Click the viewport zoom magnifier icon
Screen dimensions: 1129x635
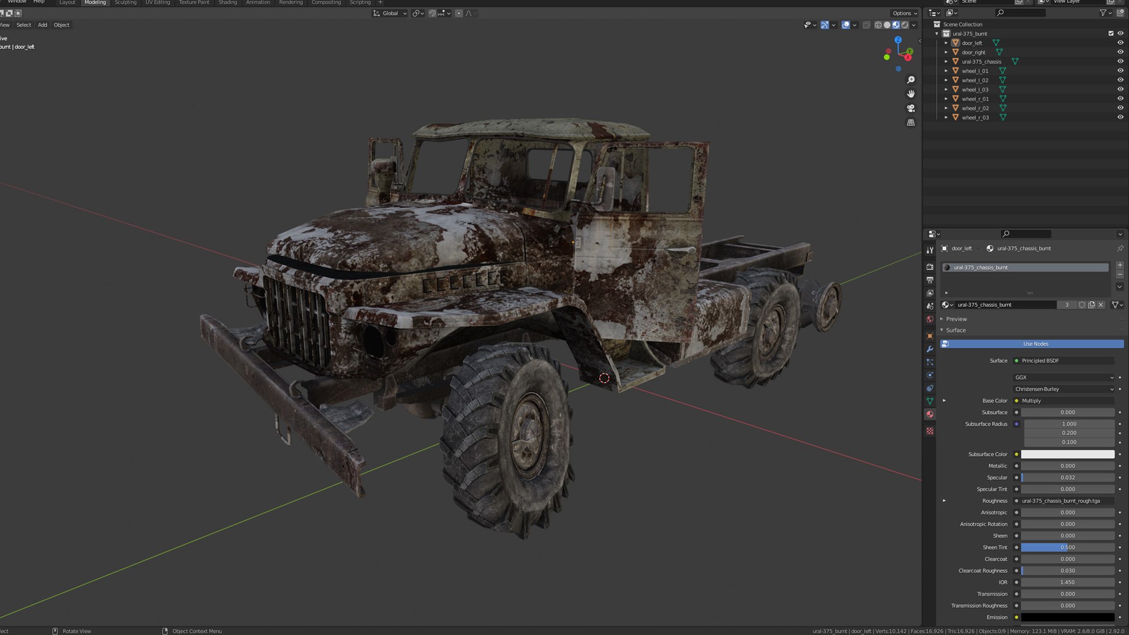[x=911, y=80]
